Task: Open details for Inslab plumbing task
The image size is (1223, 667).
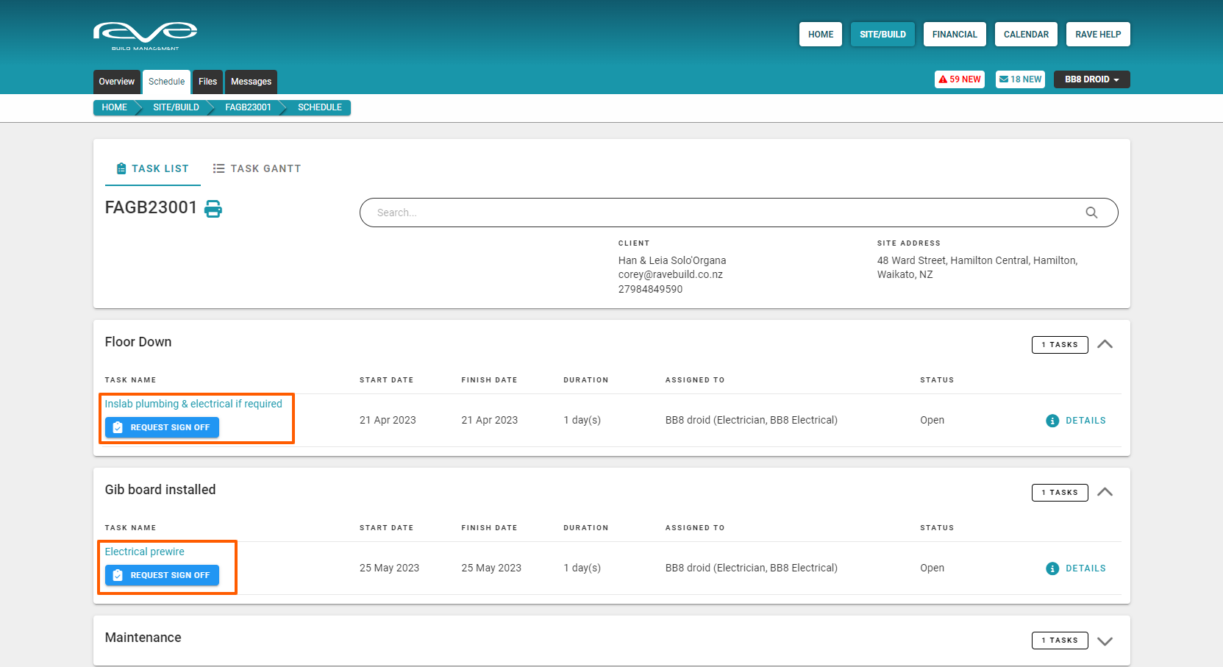Action: click(x=1076, y=421)
